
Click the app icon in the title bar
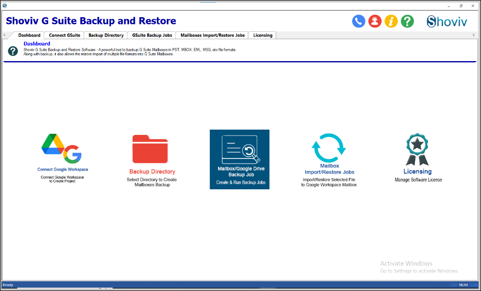4,5
